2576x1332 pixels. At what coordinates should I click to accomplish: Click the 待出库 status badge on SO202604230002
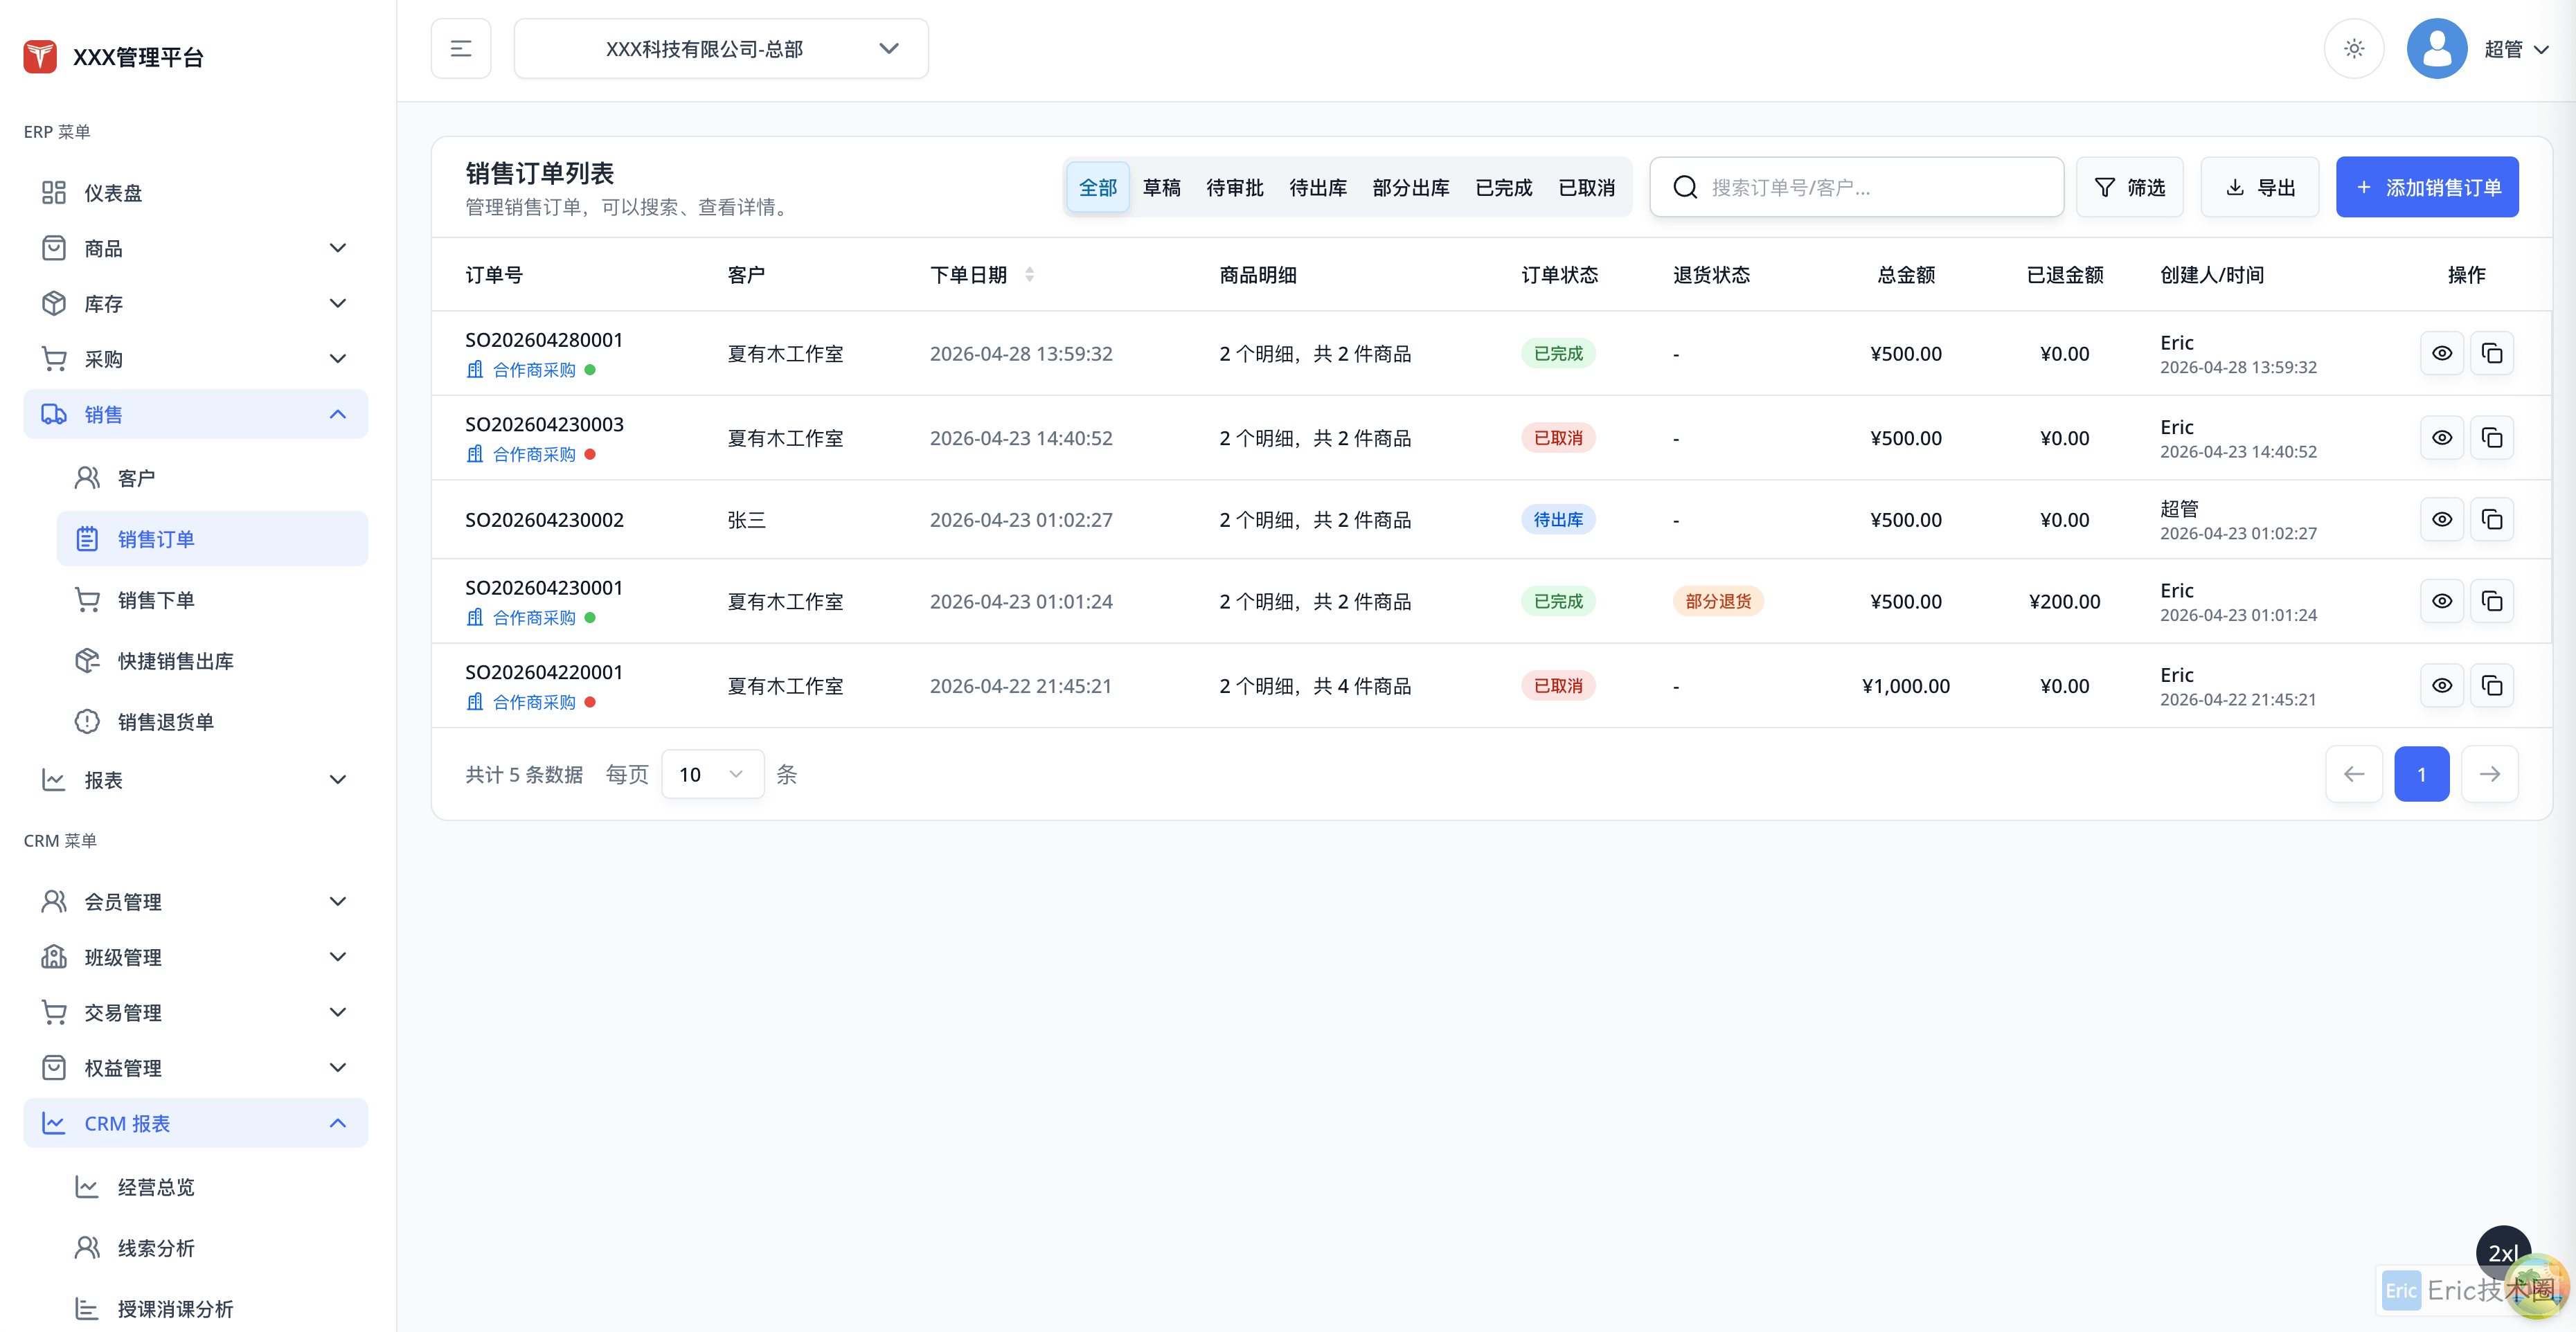1558,519
